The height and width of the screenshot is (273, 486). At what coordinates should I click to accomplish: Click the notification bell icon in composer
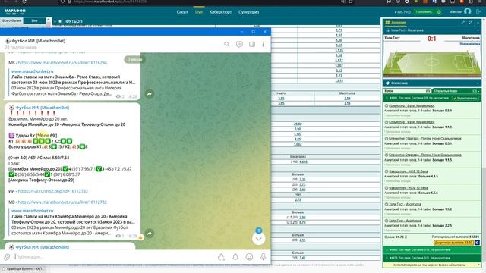click(x=235, y=257)
